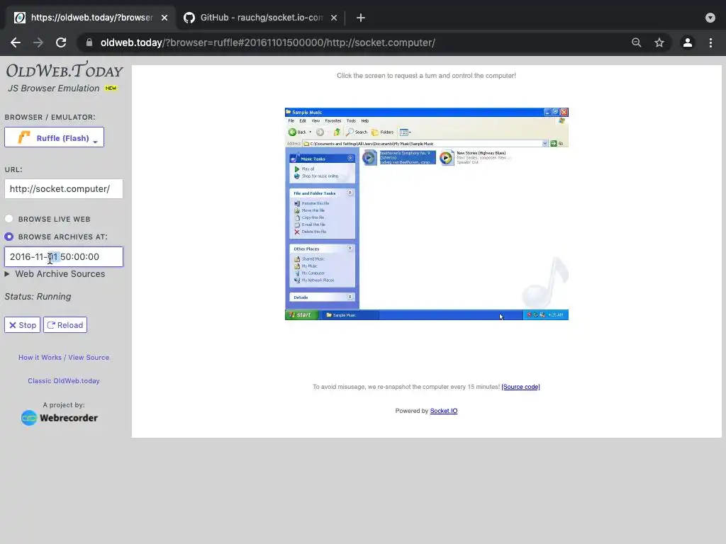
Task: Open the Back history dropdown arrow
Action: (311, 132)
